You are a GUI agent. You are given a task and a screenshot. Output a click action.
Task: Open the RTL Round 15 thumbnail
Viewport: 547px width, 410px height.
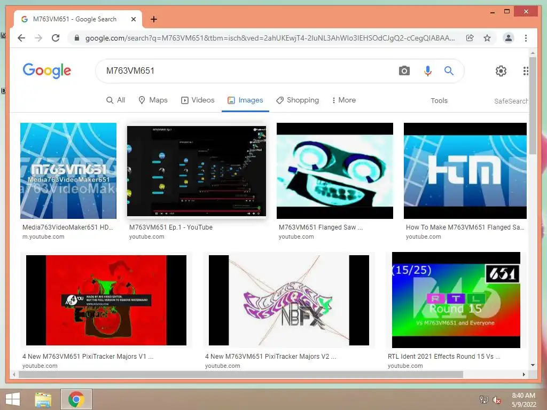[456, 300]
